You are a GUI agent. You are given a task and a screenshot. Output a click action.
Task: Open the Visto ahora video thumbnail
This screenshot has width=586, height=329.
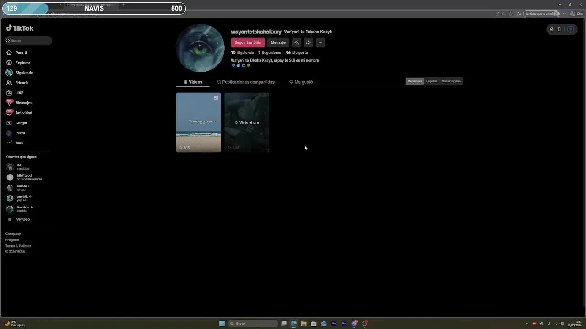[247, 122]
